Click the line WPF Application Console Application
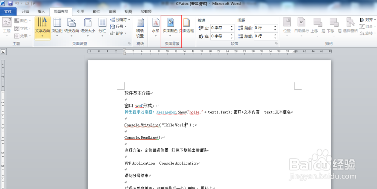This screenshot has height=189, width=377. click(161, 163)
